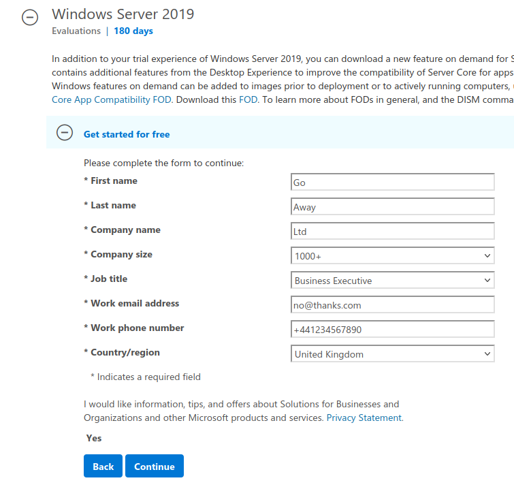Click the Download this FOD link
The image size is (514, 487).
click(248, 99)
